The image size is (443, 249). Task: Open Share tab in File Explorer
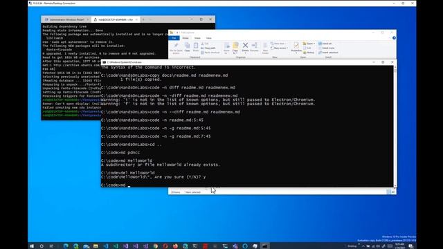tap(197, 38)
